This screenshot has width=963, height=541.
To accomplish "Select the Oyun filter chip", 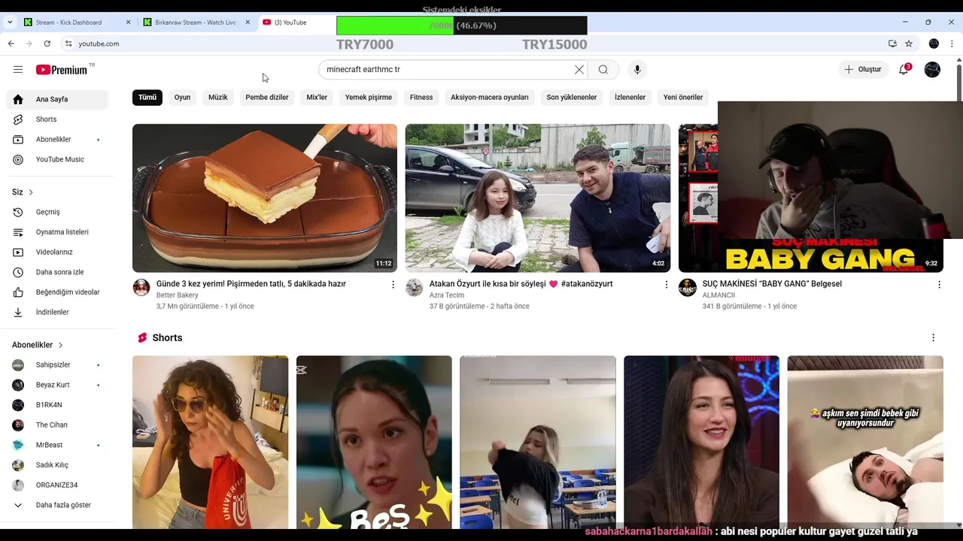I will coord(182,98).
